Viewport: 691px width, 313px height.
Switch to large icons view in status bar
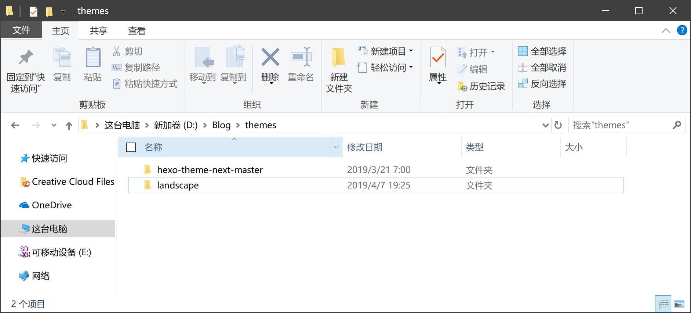point(679,304)
